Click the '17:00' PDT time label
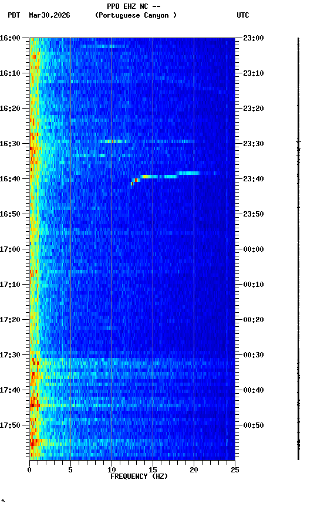 click(x=10, y=249)
